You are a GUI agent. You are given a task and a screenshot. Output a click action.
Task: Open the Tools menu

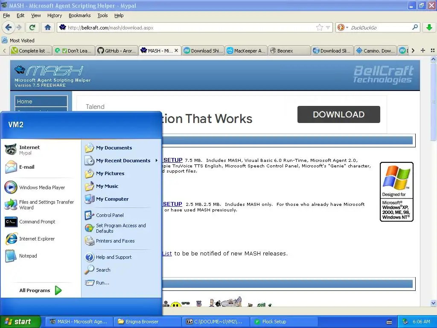point(102,15)
